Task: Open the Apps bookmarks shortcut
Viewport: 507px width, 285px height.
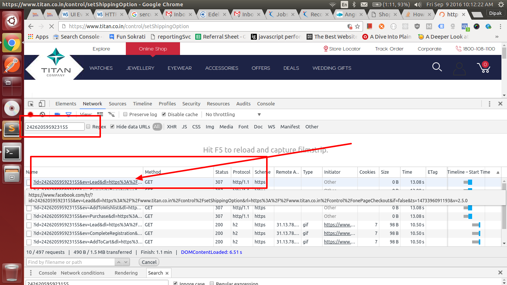Action: (38, 37)
